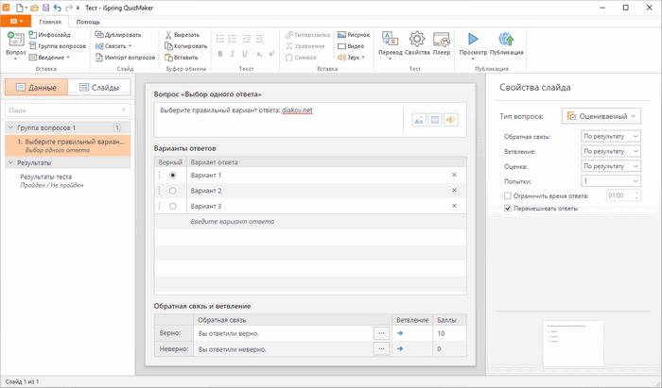The width and height of the screenshot is (662, 388).
Task: Open Попытки dropdown
Action: tap(611, 181)
